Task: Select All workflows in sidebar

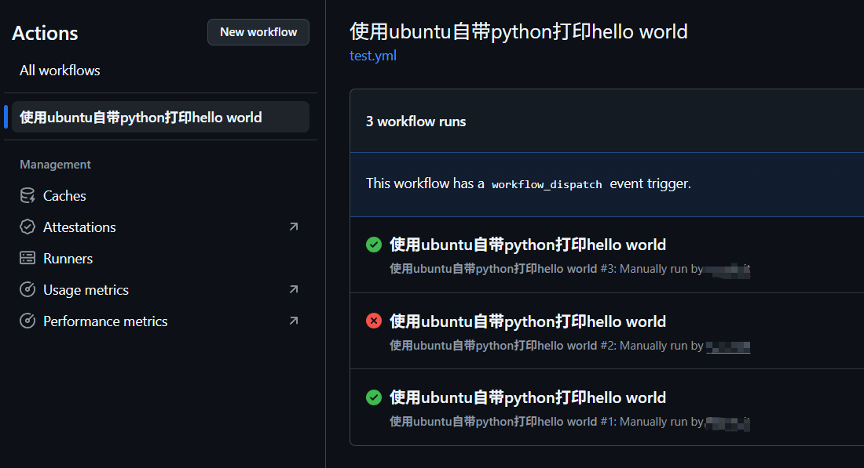Action: click(x=60, y=71)
